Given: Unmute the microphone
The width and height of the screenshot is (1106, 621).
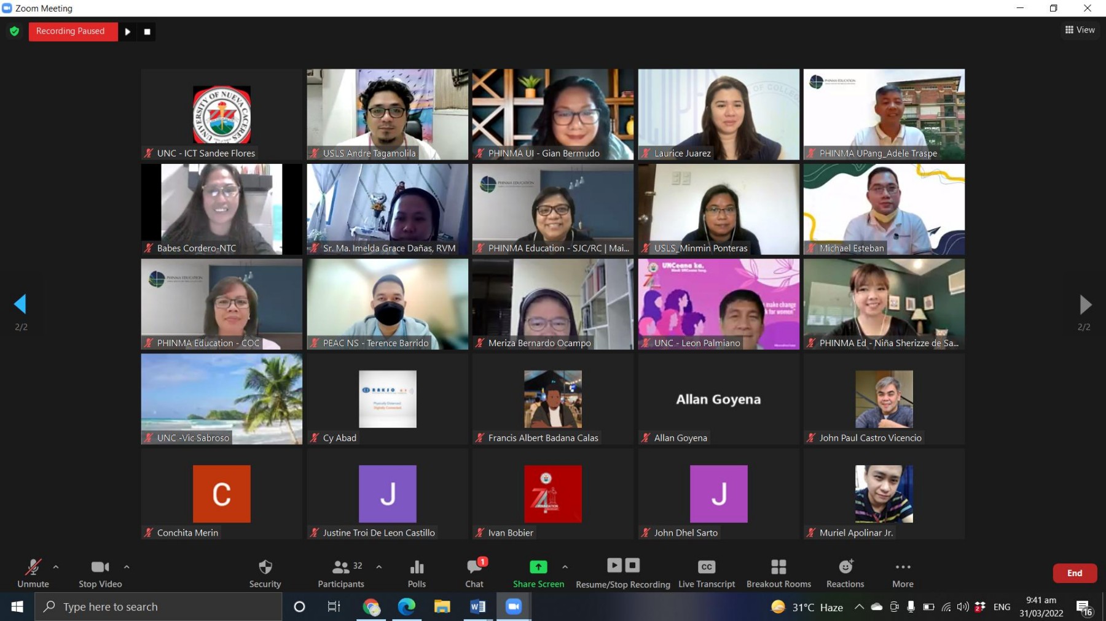Looking at the screenshot, I should [x=33, y=573].
